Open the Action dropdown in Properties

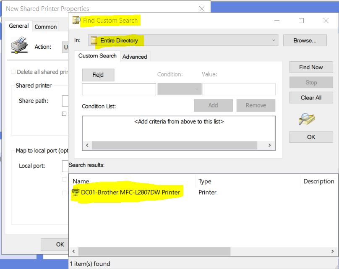tap(65, 47)
